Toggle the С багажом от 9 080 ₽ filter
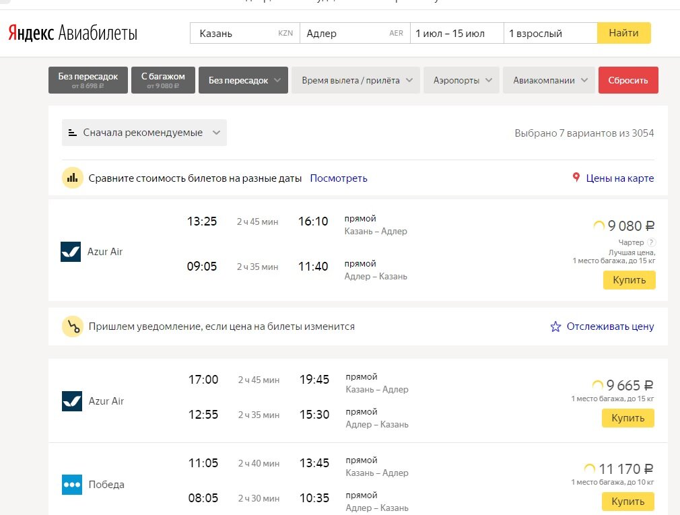 (x=163, y=80)
